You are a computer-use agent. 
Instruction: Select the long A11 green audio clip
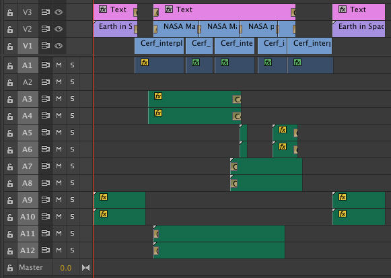[x=219, y=234]
